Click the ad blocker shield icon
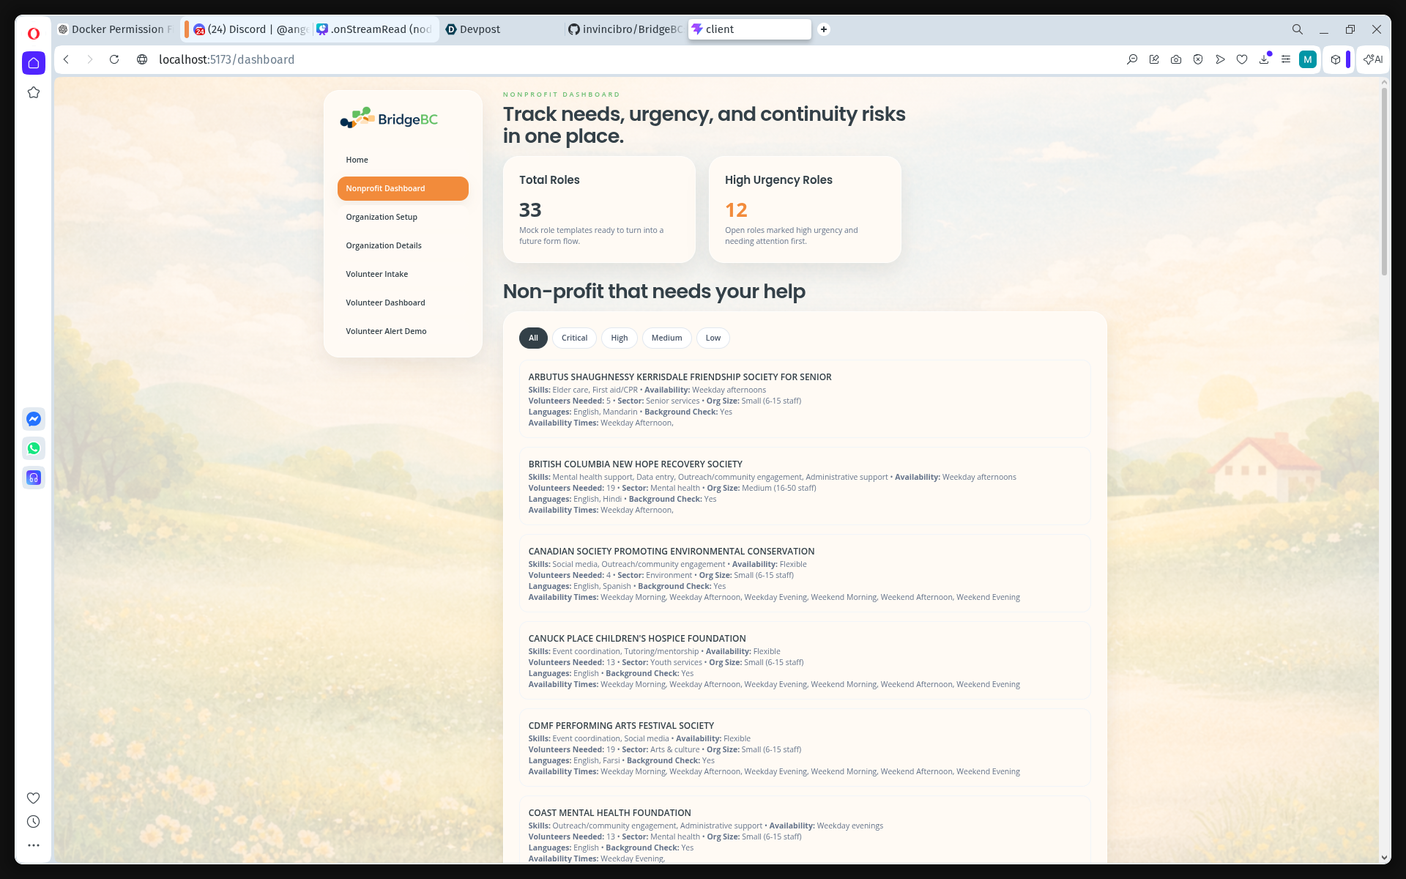 pyautogui.click(x=1198, y=59)
